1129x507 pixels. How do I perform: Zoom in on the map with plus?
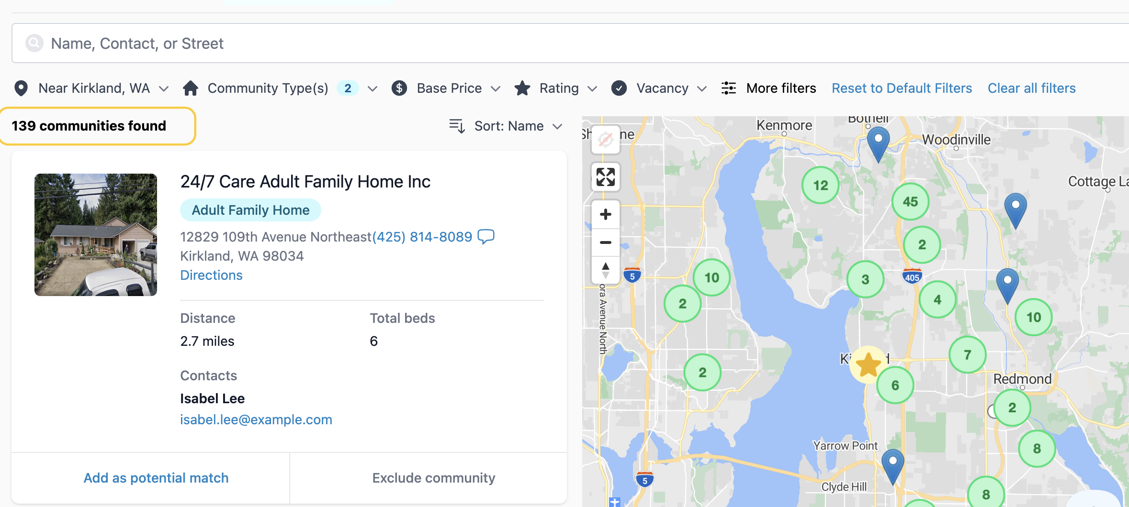point(606,214)
